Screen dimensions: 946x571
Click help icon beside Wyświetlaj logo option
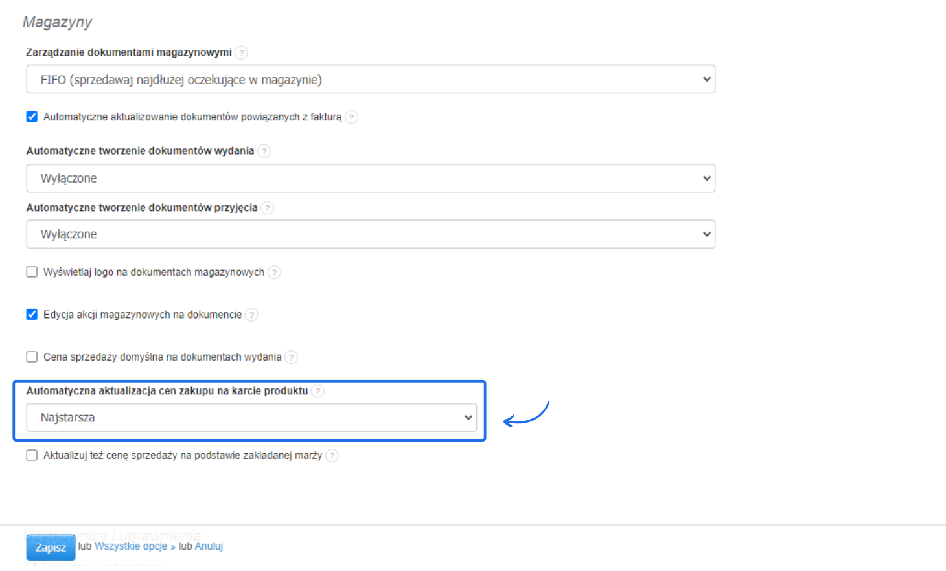(x=274, y=273)
